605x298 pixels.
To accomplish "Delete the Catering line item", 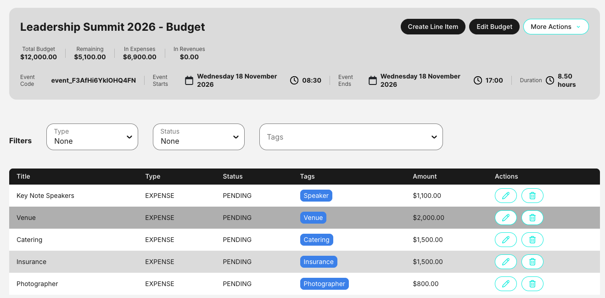I will tap(532, 240).
